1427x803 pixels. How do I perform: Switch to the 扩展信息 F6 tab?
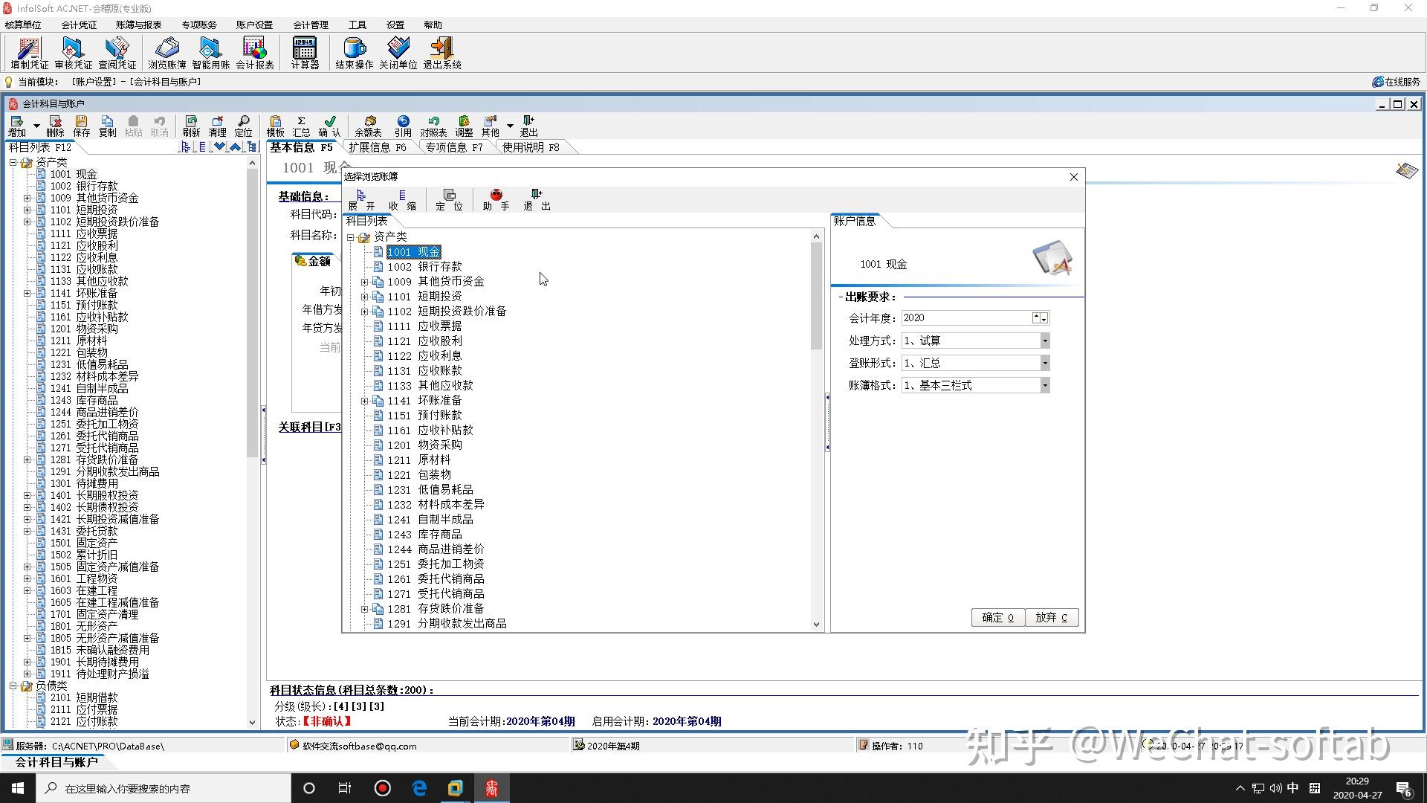point(378,147)
